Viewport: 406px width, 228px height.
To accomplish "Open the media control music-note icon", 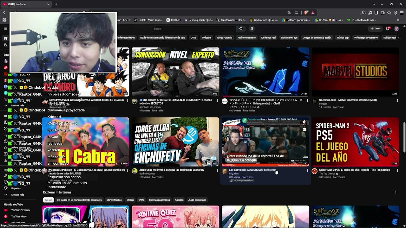I will (370, 13).
